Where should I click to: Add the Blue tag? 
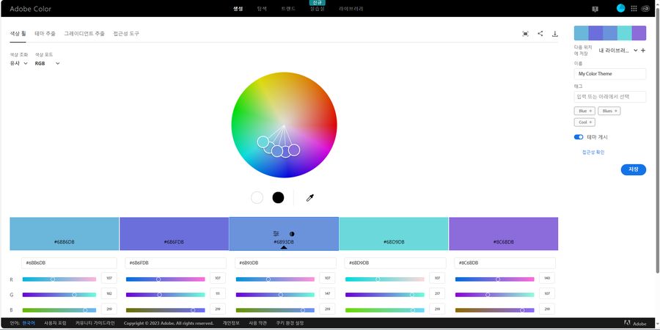[584, 111]
